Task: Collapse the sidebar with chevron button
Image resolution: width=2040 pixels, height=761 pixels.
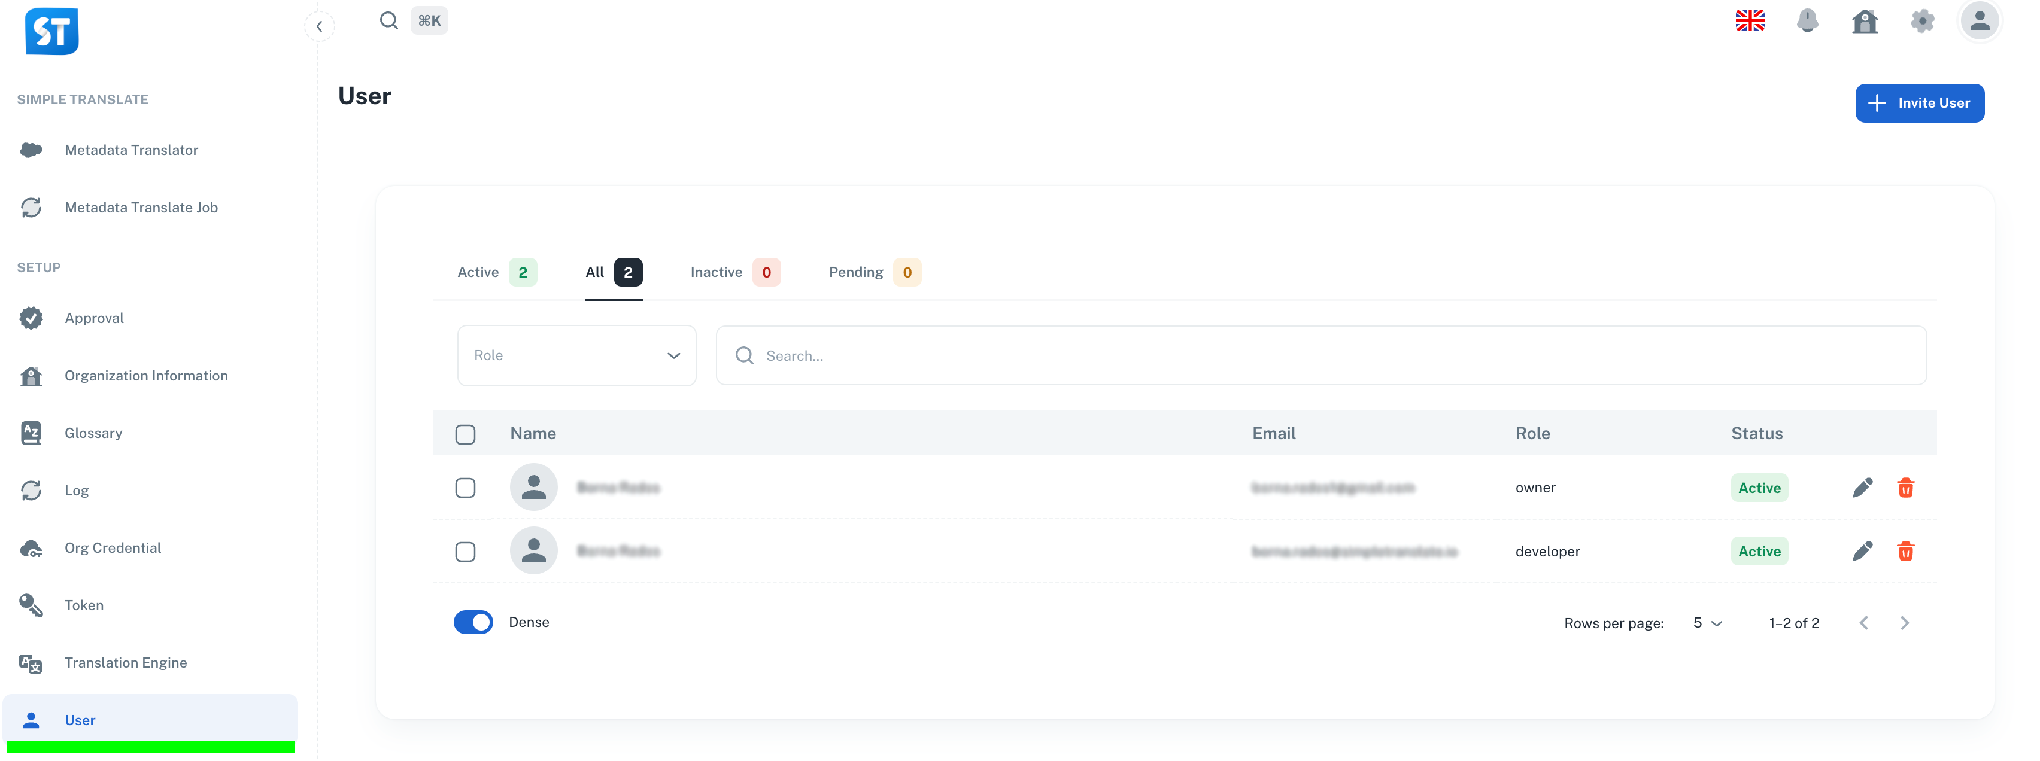Action: click(319, 26)
